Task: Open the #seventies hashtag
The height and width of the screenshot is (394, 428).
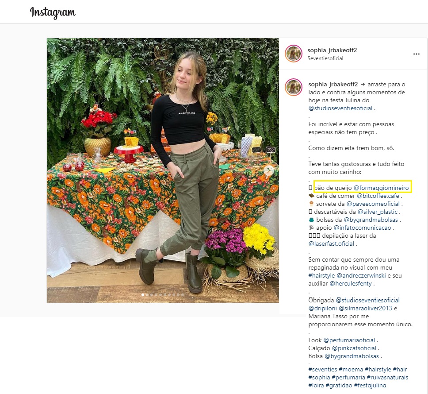Action: [x=323, y=369]
